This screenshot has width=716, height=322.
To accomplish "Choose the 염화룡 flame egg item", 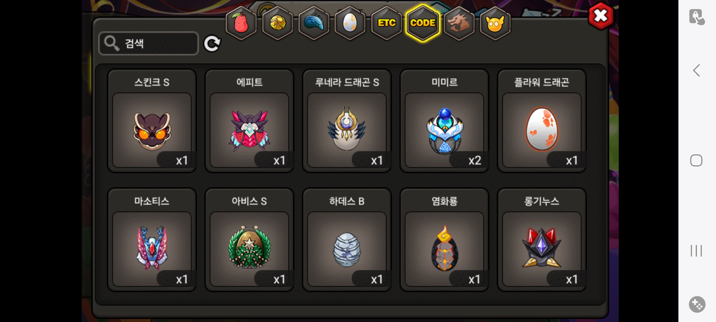I will coord(445,240).
